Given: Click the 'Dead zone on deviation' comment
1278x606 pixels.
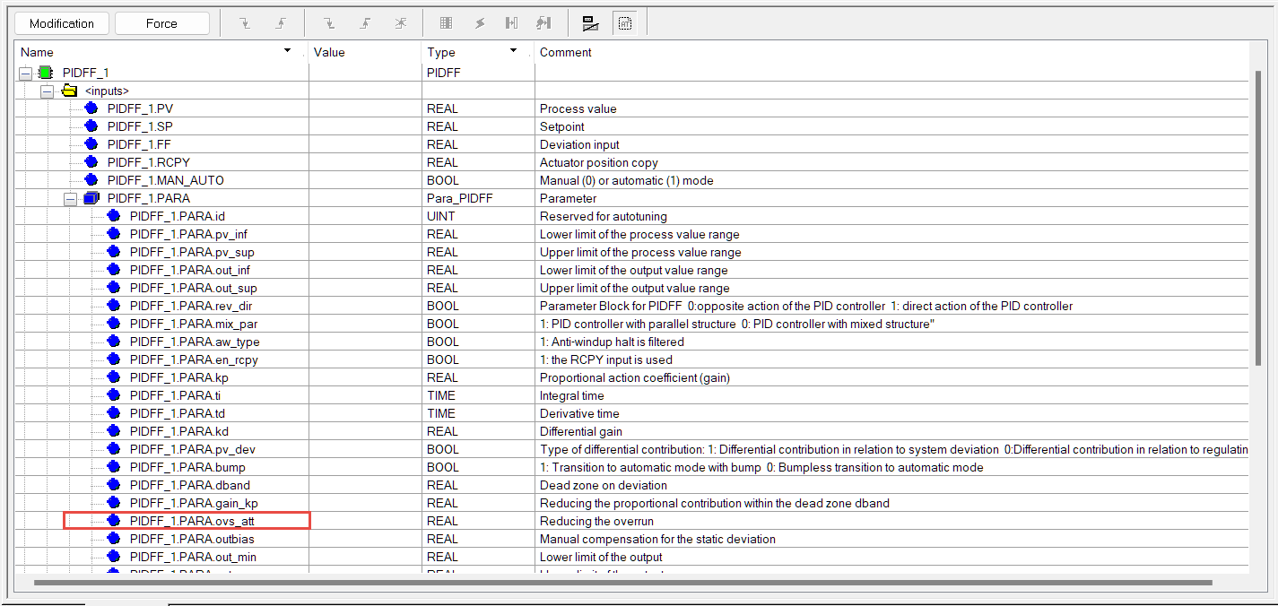Looking at the screenshot, I should pyautogui.click(x=604, y=485).
